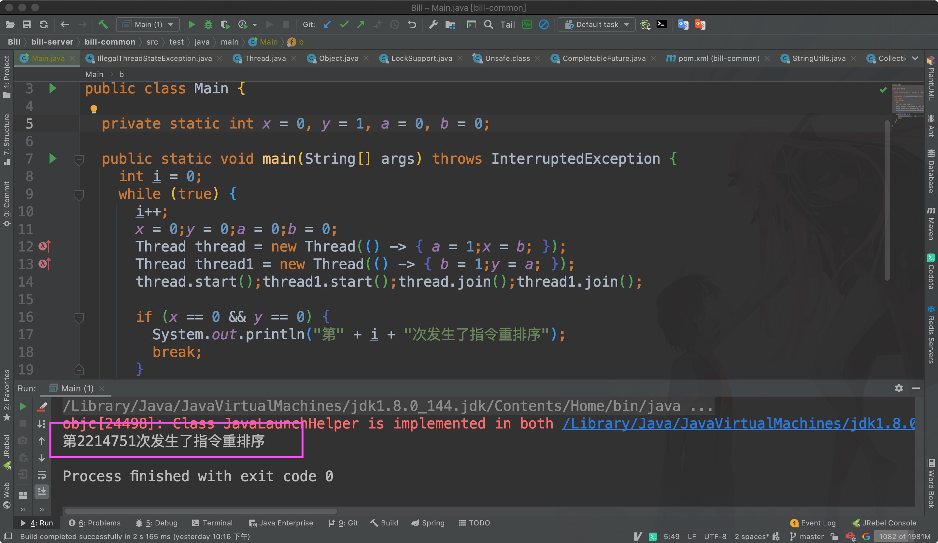Switch to the Thread.java editor tab
This screenshot has height=543, width=938.
(265, 58)
